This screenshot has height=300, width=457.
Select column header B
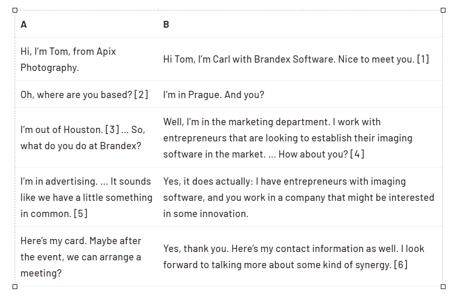coord(166,25)
